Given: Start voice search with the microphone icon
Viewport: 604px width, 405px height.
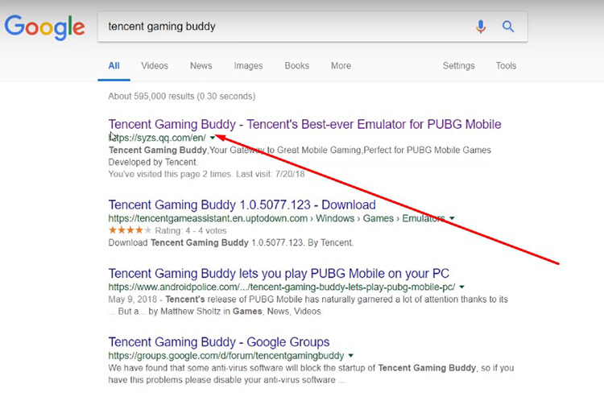Looking at the screenshot, I should click(480, 27).
